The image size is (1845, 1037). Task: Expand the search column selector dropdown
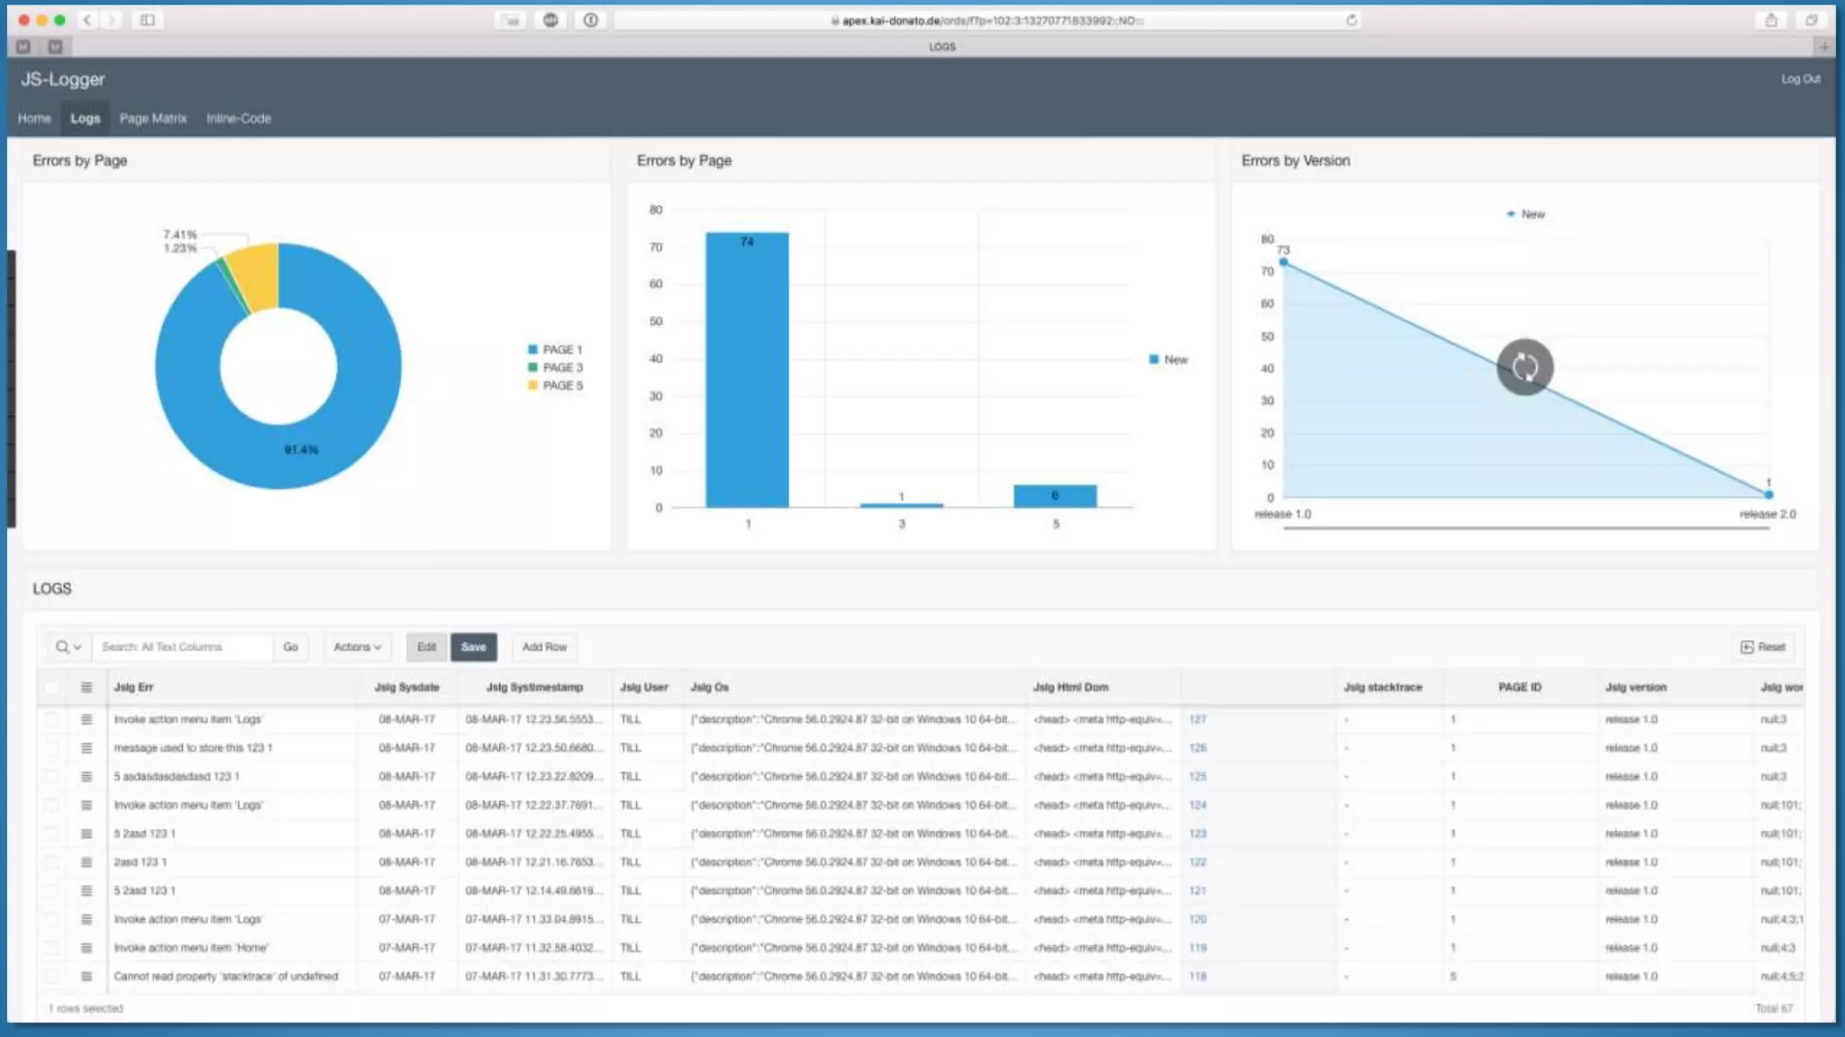click(68, 646)
